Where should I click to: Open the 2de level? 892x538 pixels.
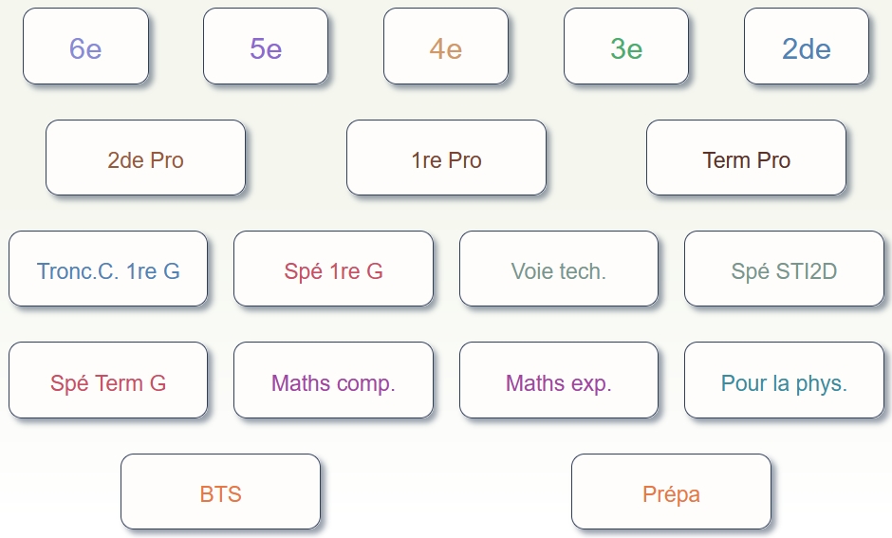point(807,46)
